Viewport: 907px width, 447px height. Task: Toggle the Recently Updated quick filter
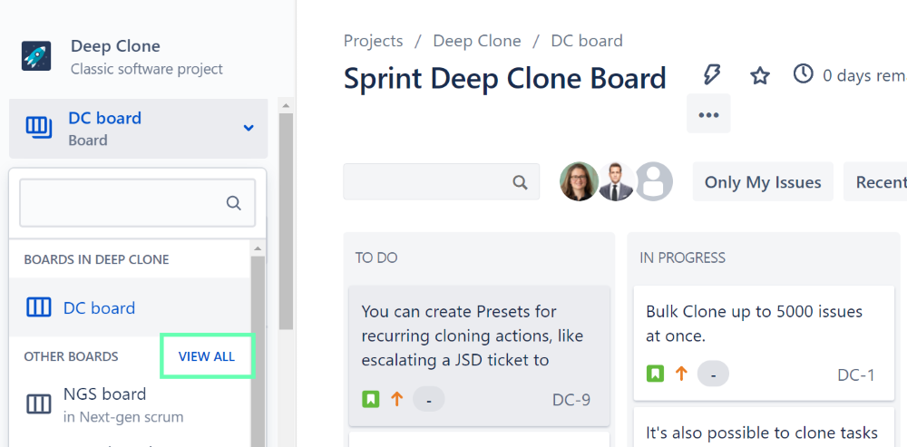pyautogui.click(x=880, y=182)
